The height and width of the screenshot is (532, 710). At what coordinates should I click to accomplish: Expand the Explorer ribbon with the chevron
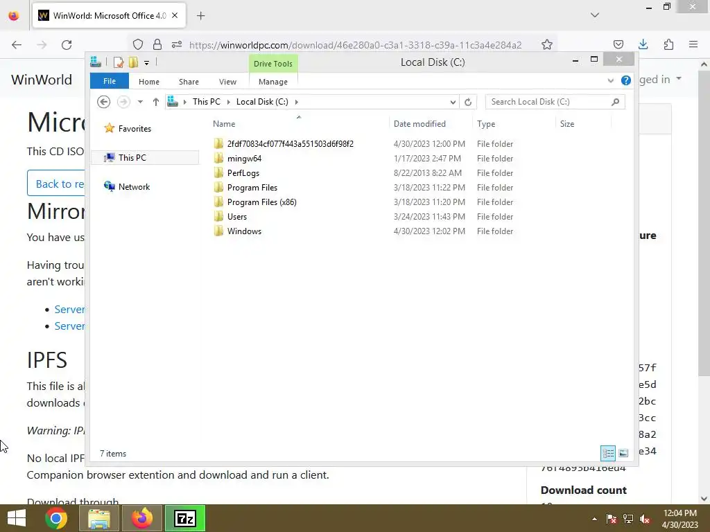tap(610, 80)
